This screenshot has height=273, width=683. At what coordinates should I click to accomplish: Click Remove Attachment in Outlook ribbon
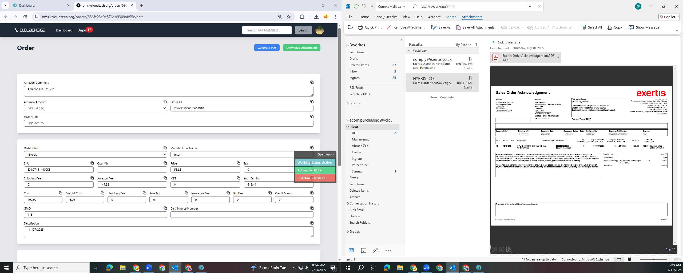405,27
